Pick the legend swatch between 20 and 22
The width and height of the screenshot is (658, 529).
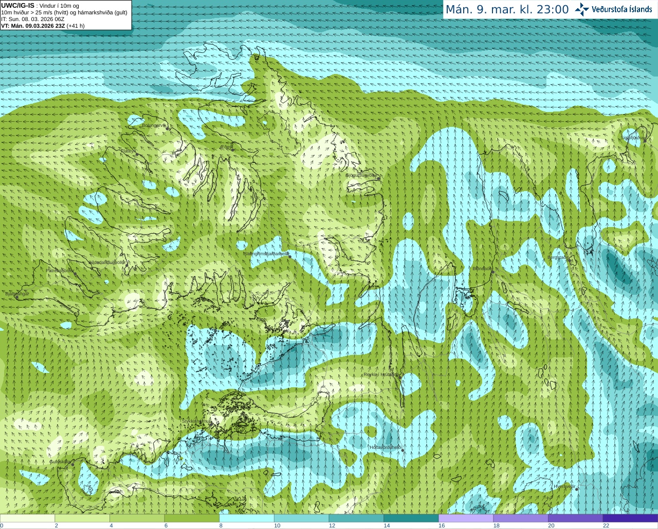click(576, 518)
